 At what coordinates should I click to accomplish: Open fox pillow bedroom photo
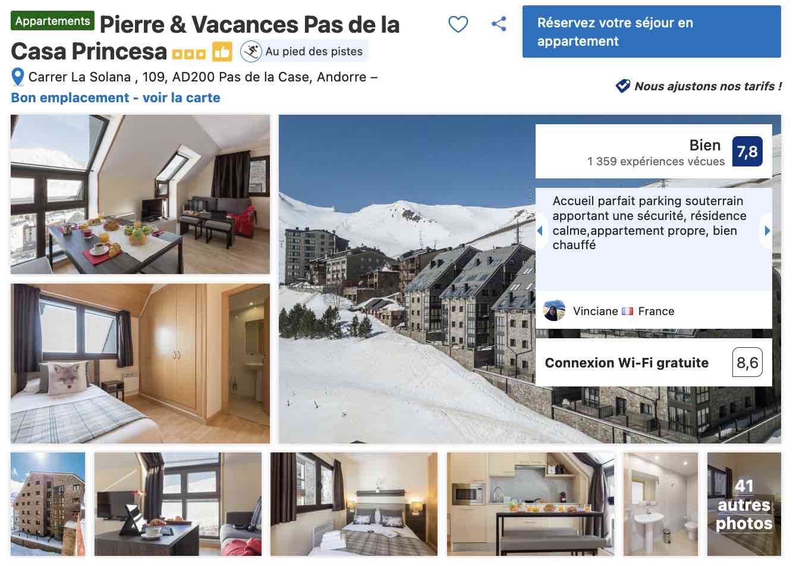pyautogui.click(x=140, y=363)
